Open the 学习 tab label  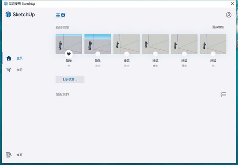point(19,70)
